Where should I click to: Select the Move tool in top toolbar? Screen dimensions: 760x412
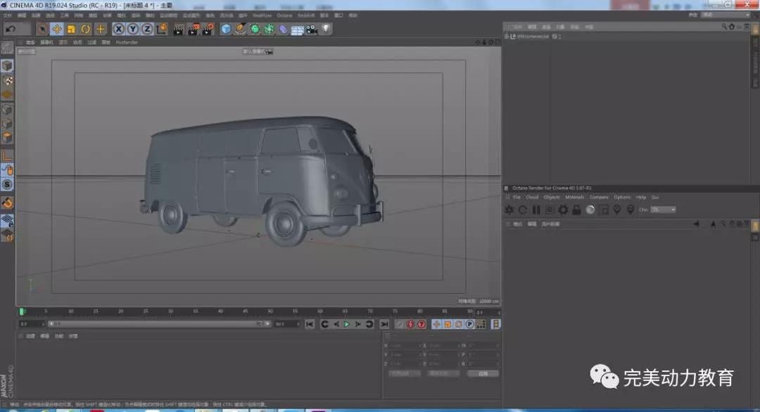point(57,29)
